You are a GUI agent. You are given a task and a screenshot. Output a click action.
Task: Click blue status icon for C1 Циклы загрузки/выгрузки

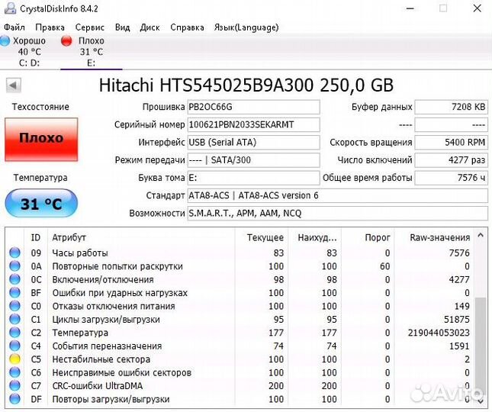click(14, 319)
